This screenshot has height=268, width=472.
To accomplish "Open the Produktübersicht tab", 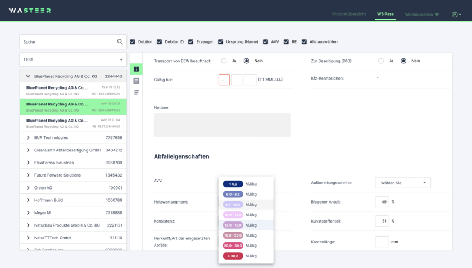I will click(x=349, y=14).
